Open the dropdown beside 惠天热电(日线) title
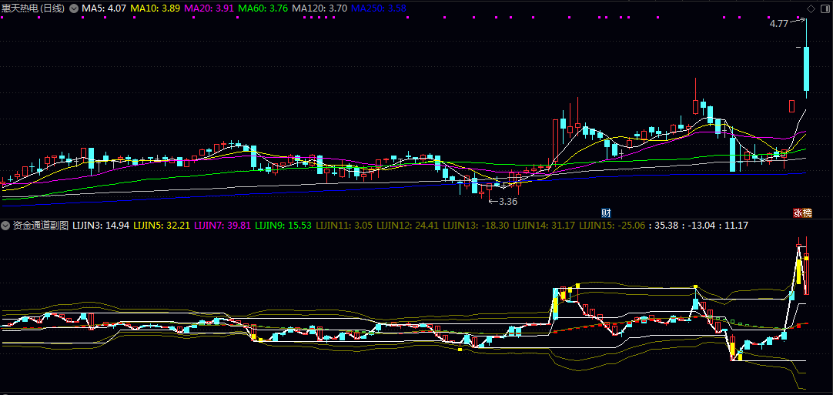The width and height of the screenshot is (833, 395). (x=74, y=8)
